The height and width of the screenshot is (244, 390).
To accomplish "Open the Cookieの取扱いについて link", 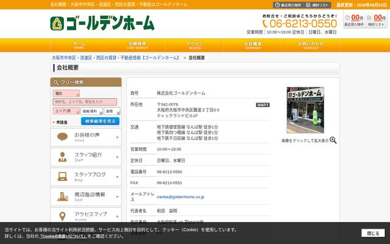I will point(63,236).
